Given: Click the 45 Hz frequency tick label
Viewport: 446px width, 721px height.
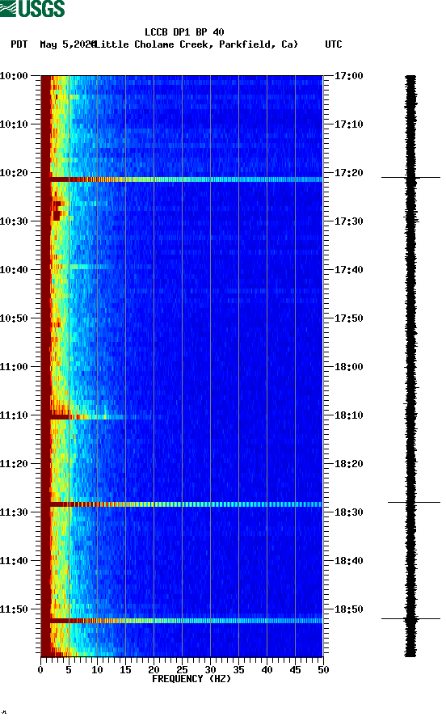Looking at the screenshot, I should tap(295, 670).
